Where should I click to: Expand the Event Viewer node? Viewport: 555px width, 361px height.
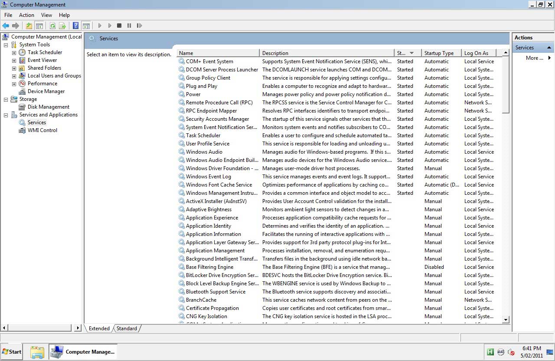pyautogui.click(x=14, y=60)
